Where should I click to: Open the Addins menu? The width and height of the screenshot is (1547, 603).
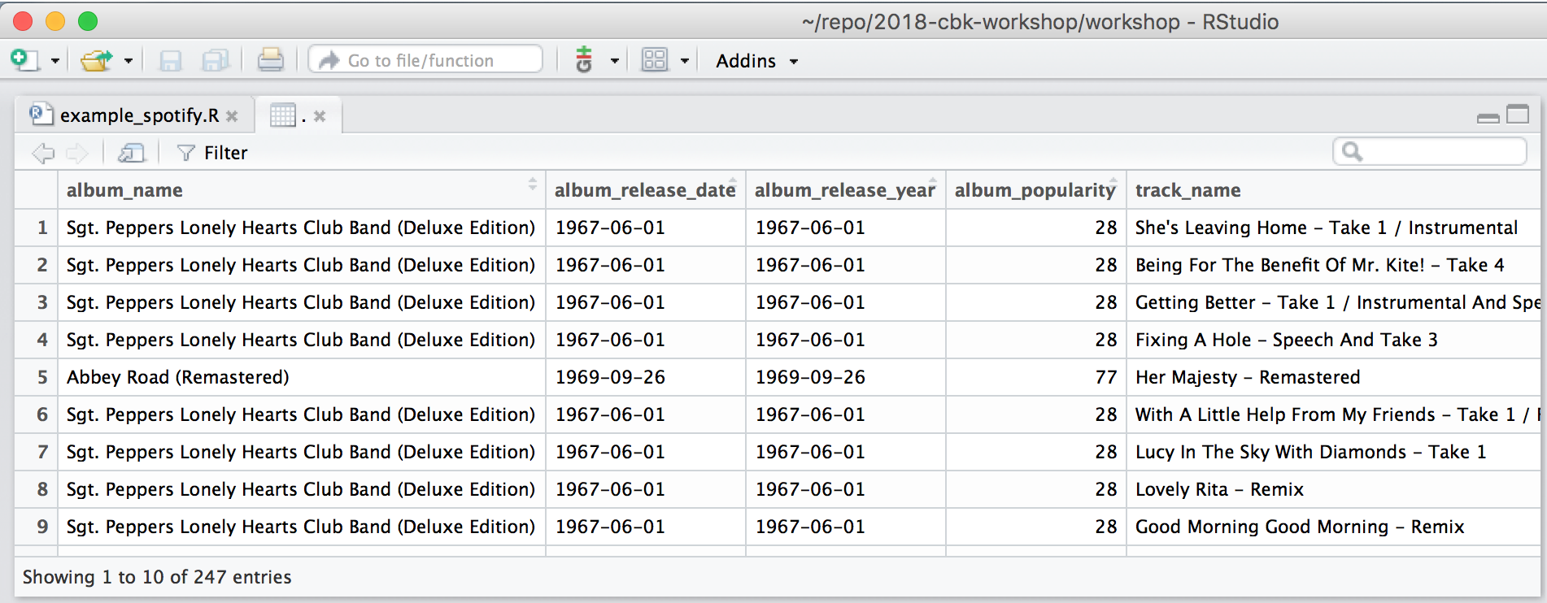tap(756, 61)
